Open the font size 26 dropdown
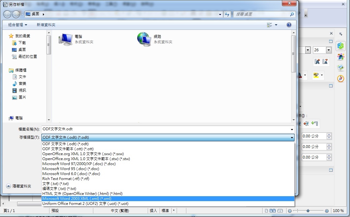The height and width of the screenshot is (217, 350). click(x=329, y=50)
